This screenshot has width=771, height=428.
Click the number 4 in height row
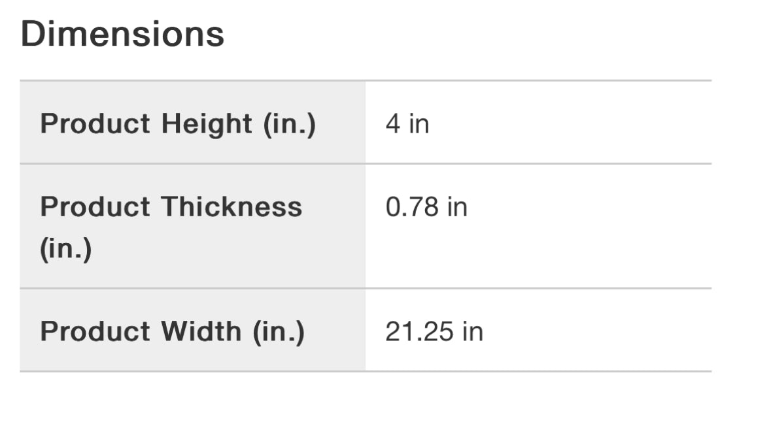tap(392, 123)
